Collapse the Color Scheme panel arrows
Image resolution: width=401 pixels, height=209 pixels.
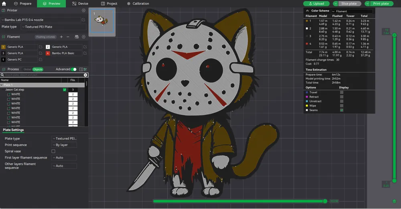pyautogui.click(x=308, y=11)
